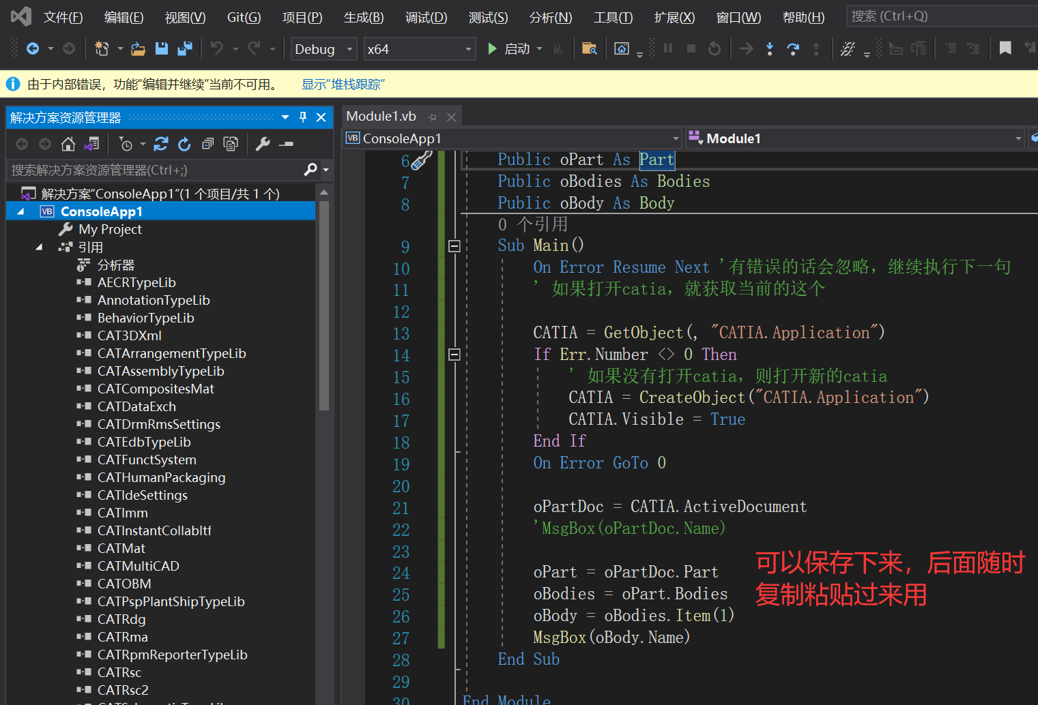Select the Module1.vb editor tab

381,117
